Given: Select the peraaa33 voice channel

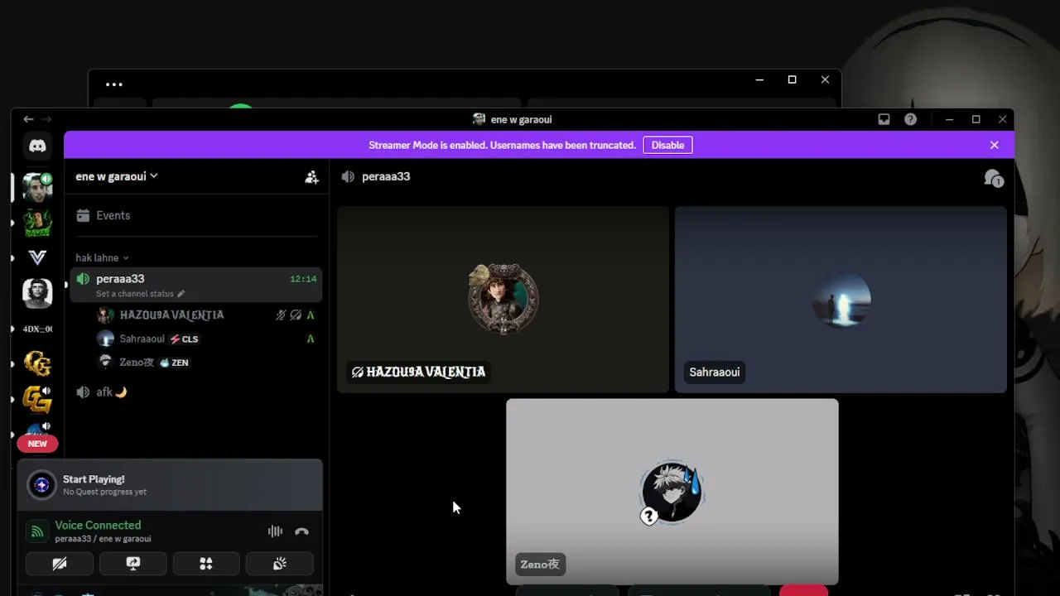Looking at the screenshot, I should click(195, 285).
